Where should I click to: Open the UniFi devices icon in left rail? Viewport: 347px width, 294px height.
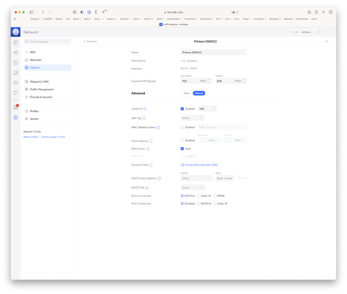point(16,62)
